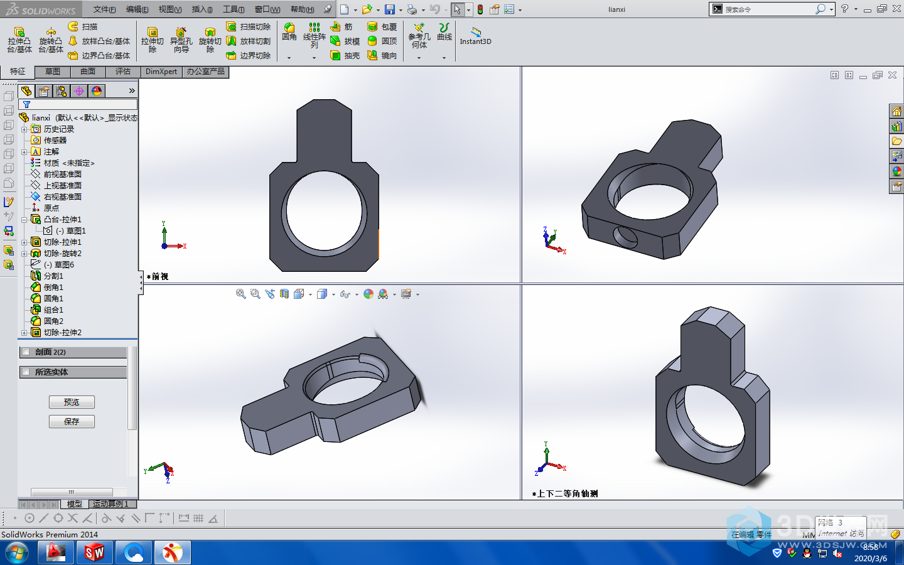This screenshot has width=904, height=565.
Task: Tick the 所选实体 checkbox
Action: 26,372
